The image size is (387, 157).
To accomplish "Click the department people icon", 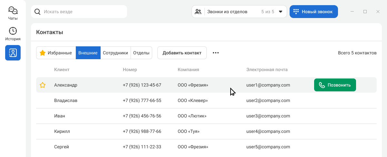I will pos(198,12).
